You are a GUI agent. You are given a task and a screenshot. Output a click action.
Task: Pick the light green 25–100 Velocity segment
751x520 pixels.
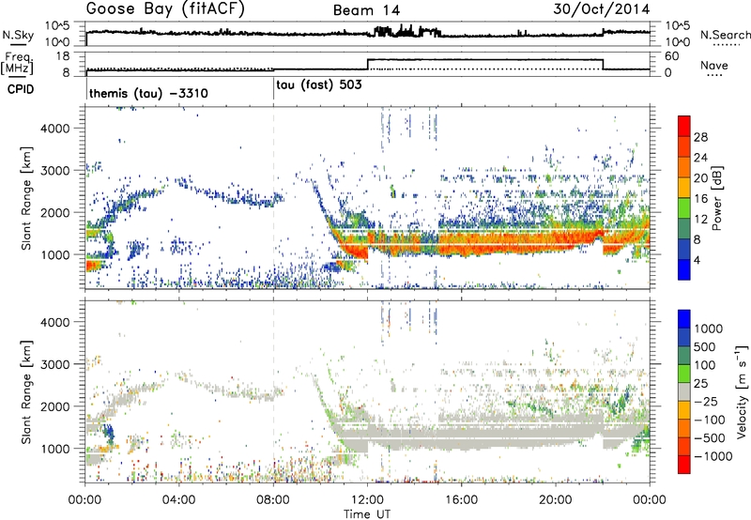pos(684,374)
